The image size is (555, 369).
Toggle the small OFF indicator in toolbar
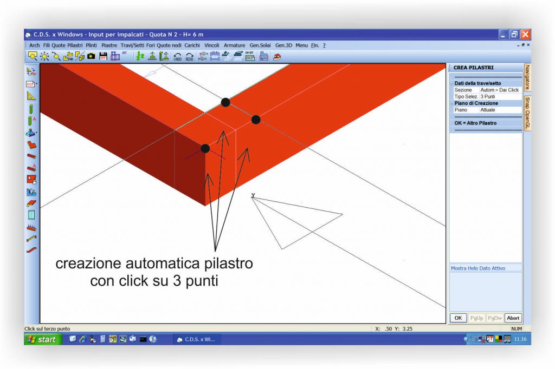(x=124, y=53)
